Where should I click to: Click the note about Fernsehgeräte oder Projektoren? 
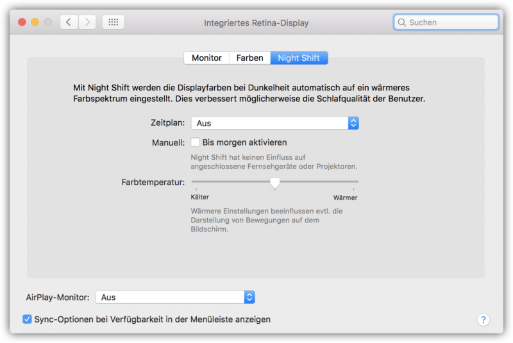click(274, 162)
